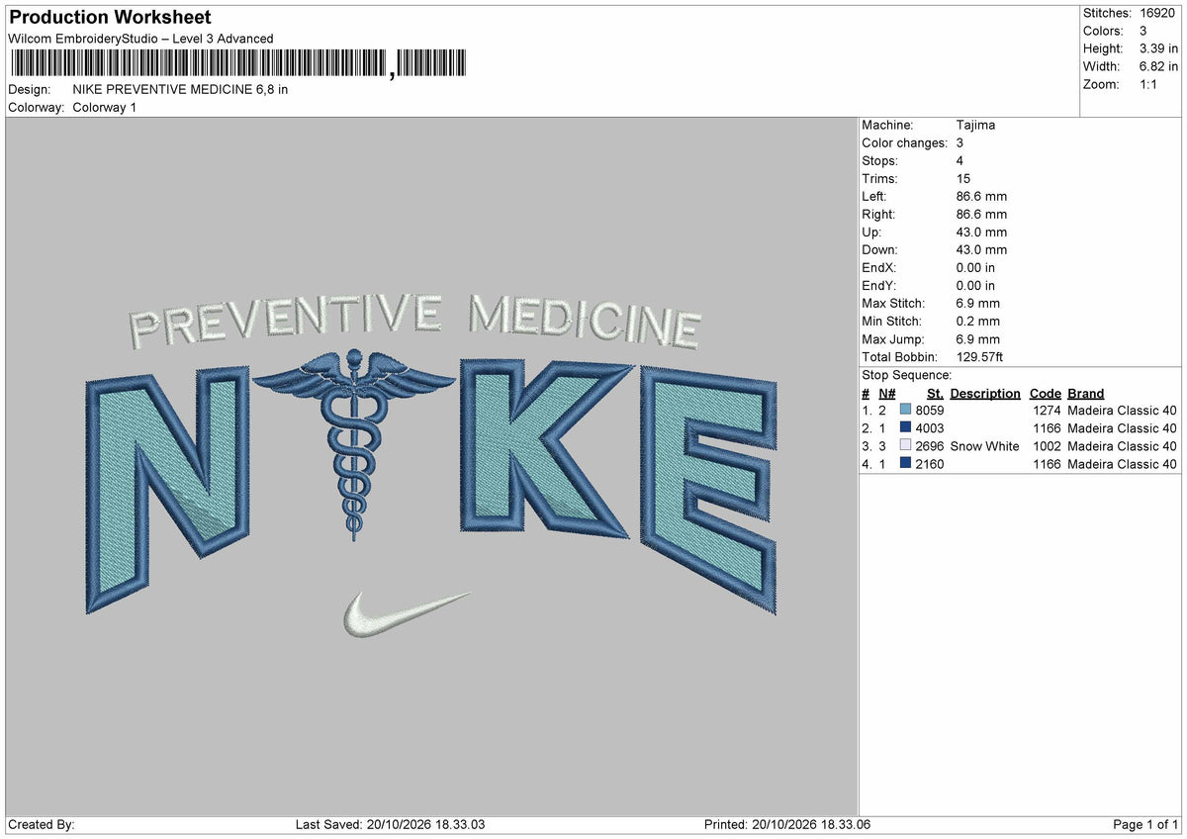Click the Total Bobbin value 129.57ft

tap(980, 357)
